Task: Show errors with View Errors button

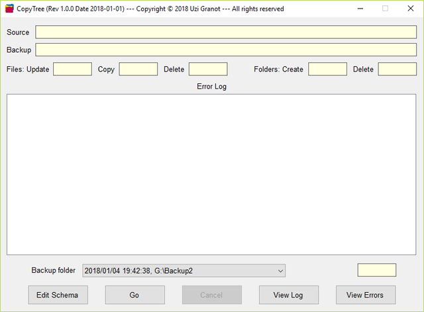Action: 366,295
